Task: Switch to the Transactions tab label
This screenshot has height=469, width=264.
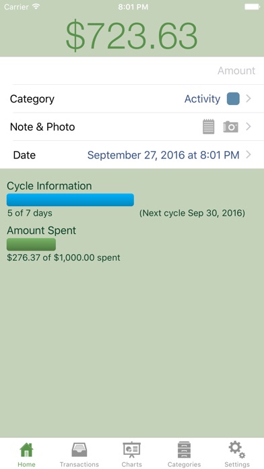Action: pos(79,464)
